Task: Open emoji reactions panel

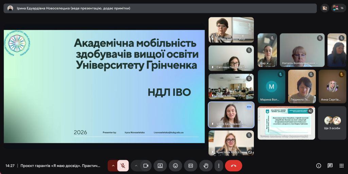Action: click(x=175, y=166)
